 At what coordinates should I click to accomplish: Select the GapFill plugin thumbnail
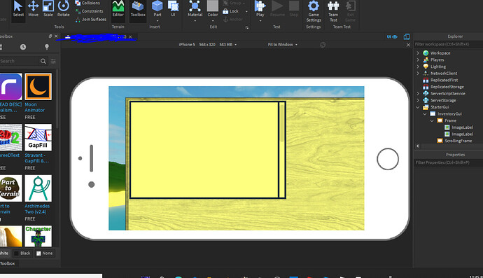coord(38,137)
